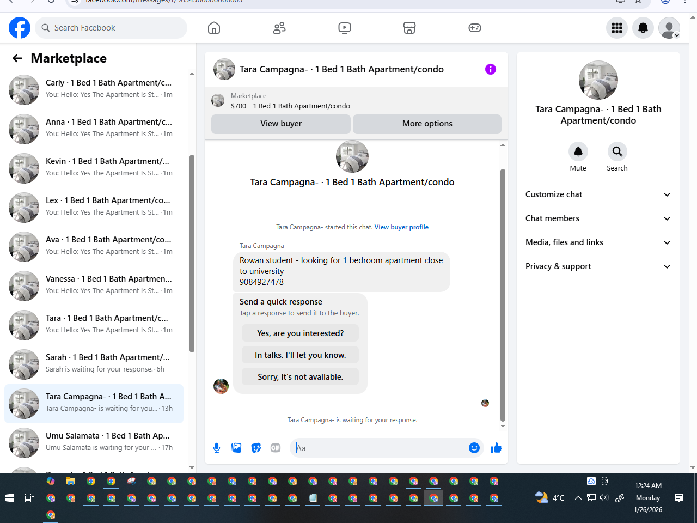This screenshot has height=523, width=697.
Task: Attach a photo with the image icon
Action: (236, 448)
